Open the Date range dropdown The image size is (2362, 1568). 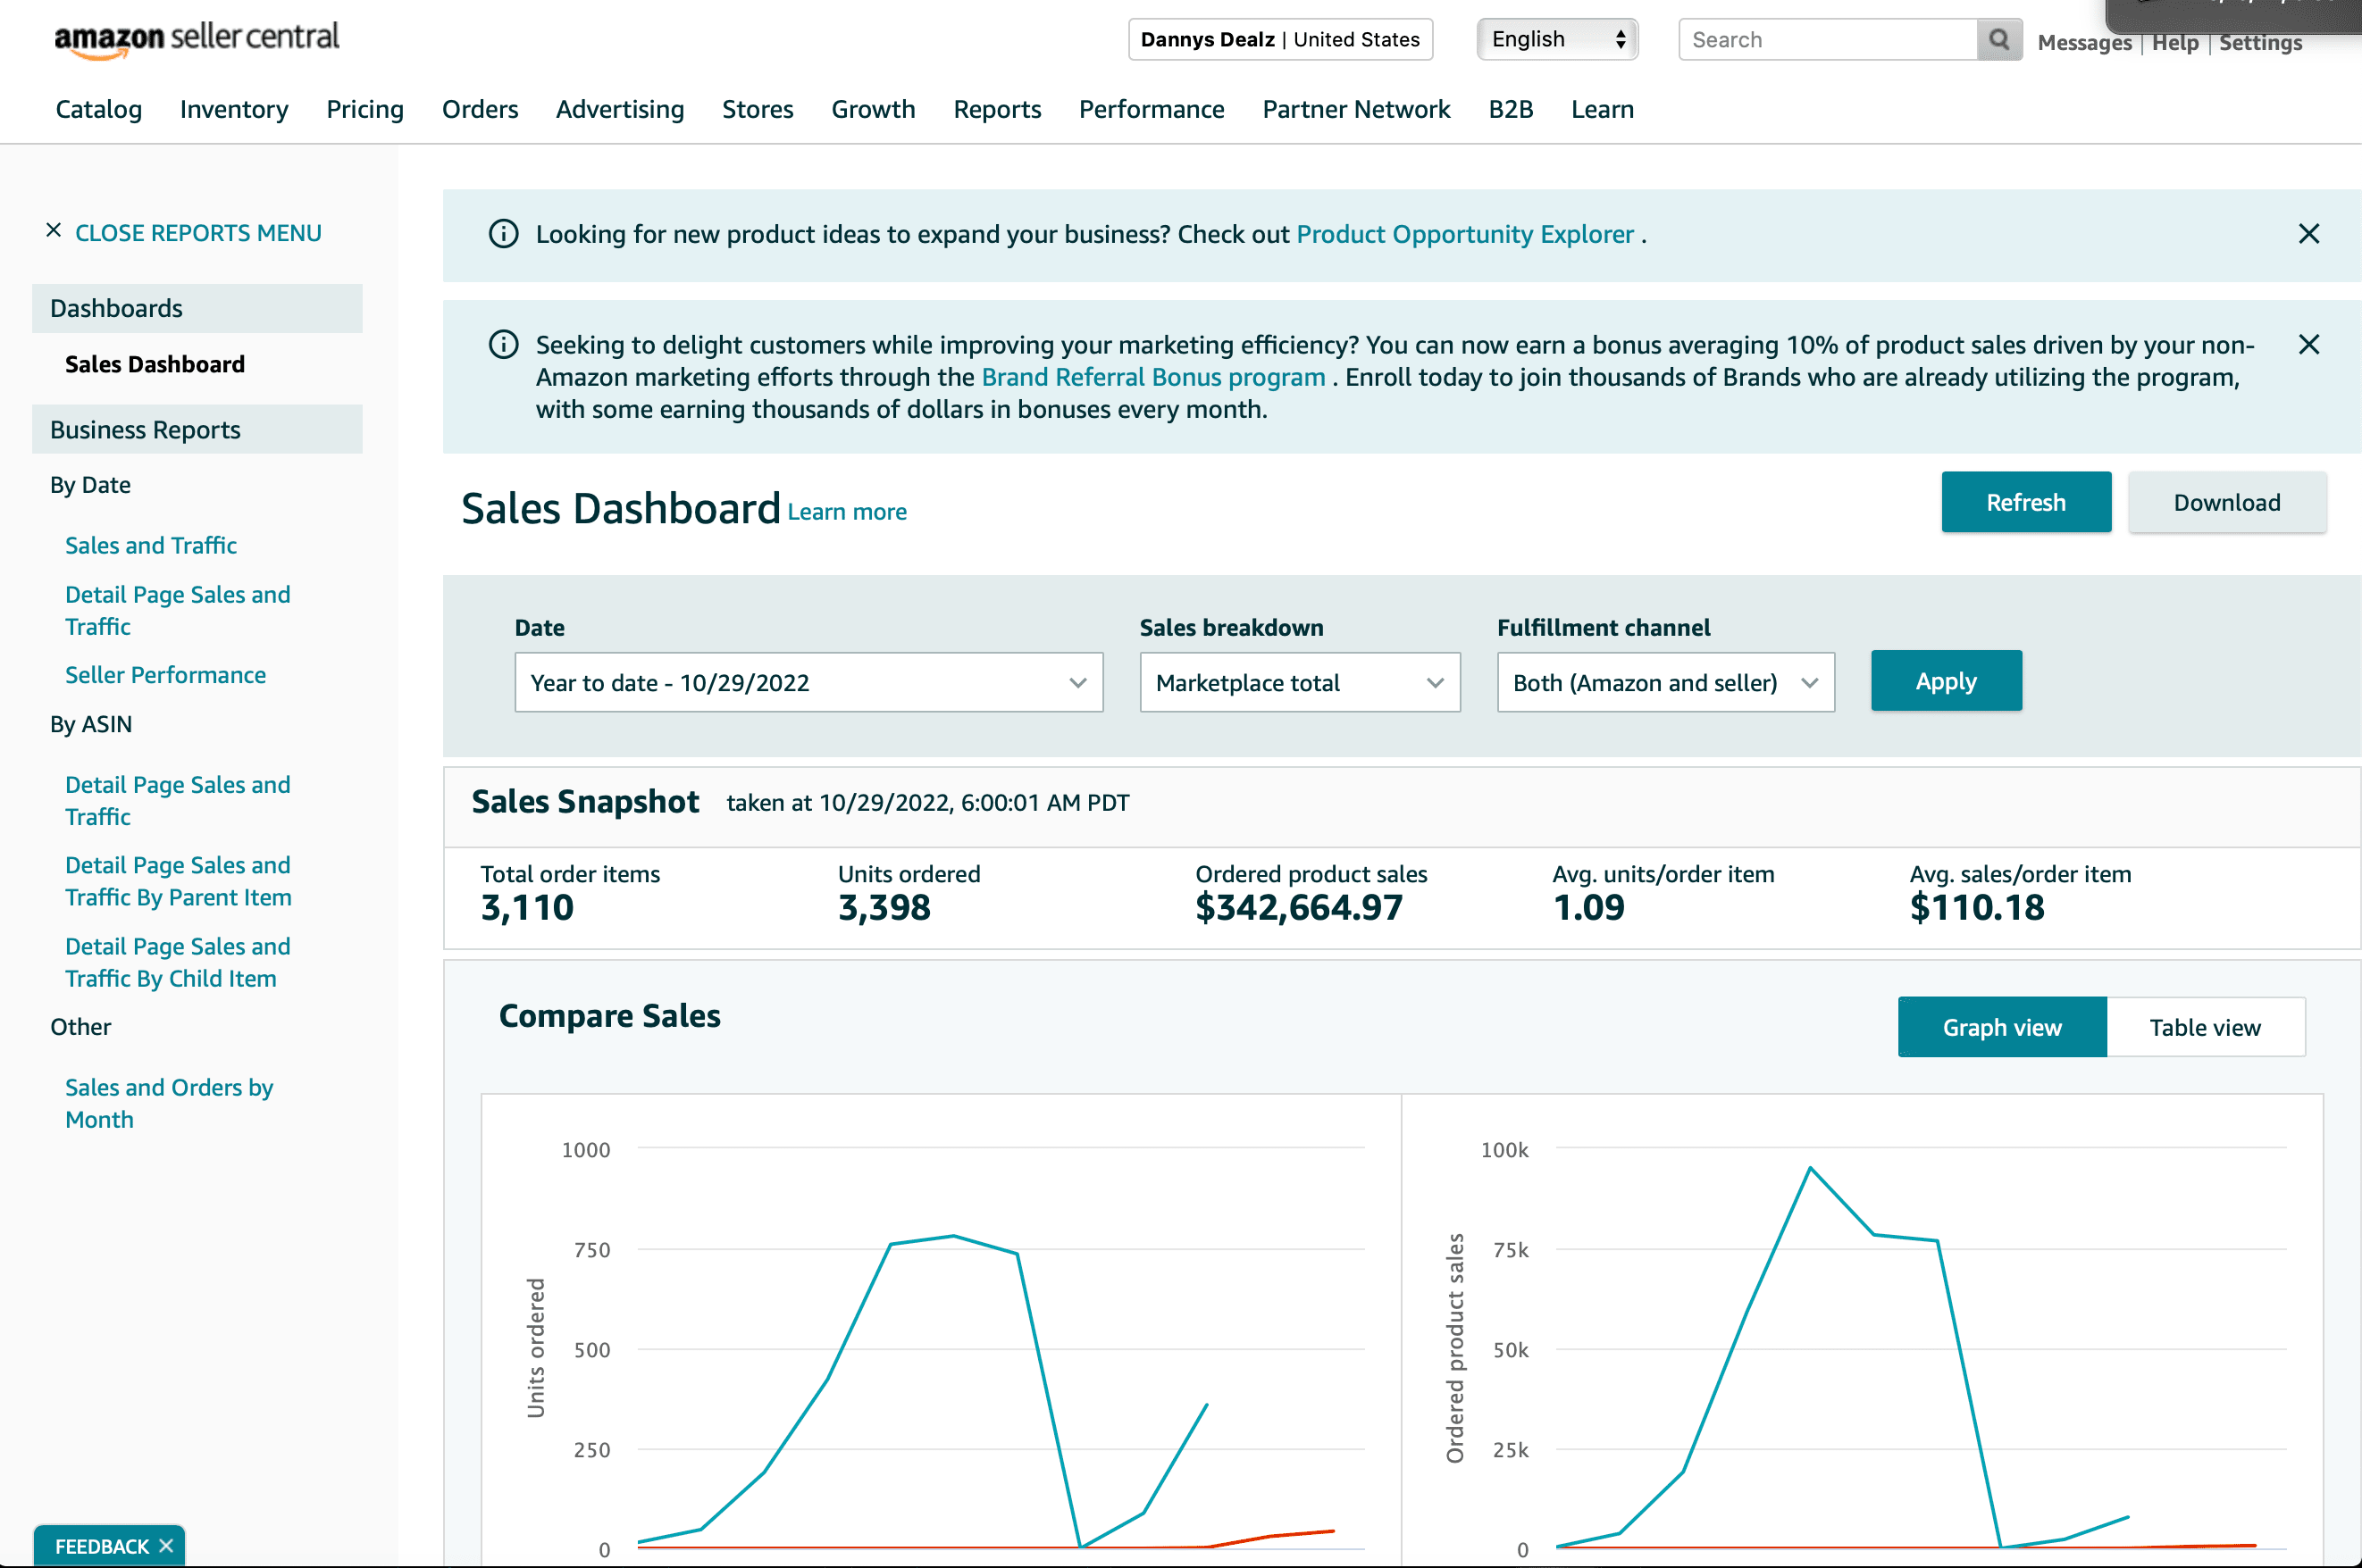[x=808, y=683]
